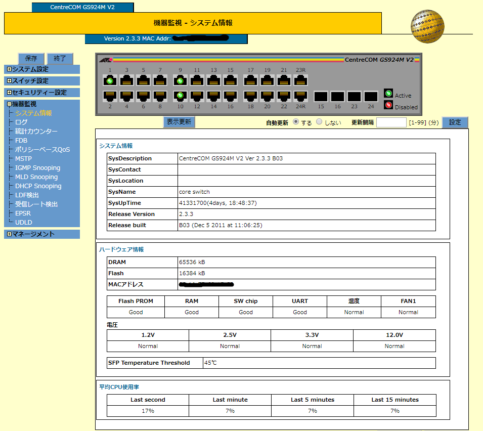Open 受信レート検出 page
This screenshot has width=483, height=431.
point(36,204)
